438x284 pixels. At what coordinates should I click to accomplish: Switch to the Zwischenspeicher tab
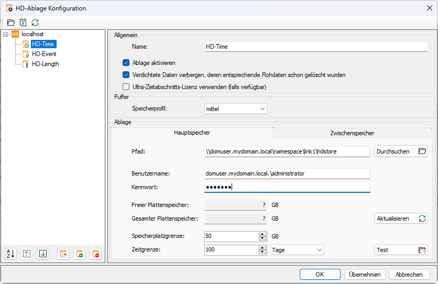352,133
